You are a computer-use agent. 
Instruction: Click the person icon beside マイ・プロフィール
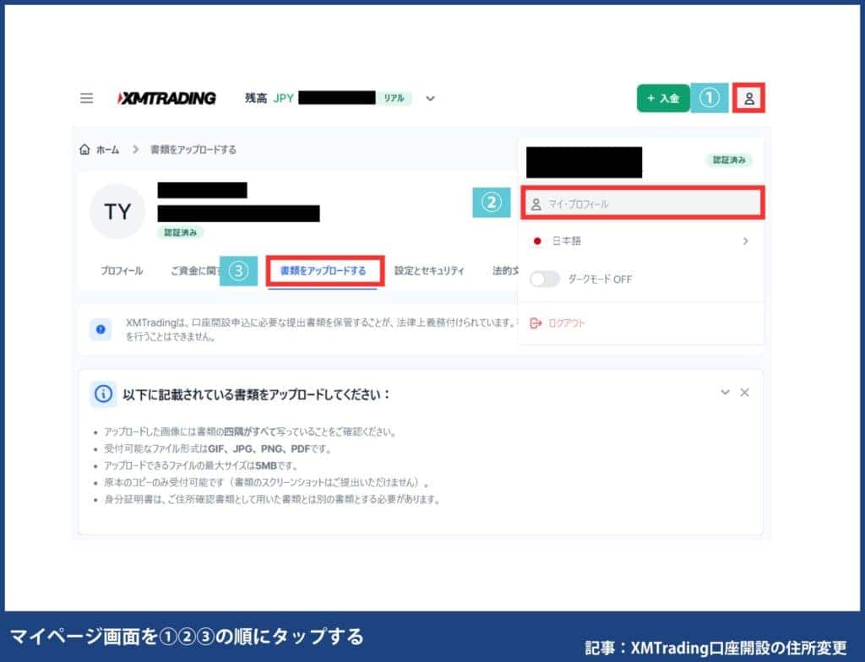click(536, 204)
